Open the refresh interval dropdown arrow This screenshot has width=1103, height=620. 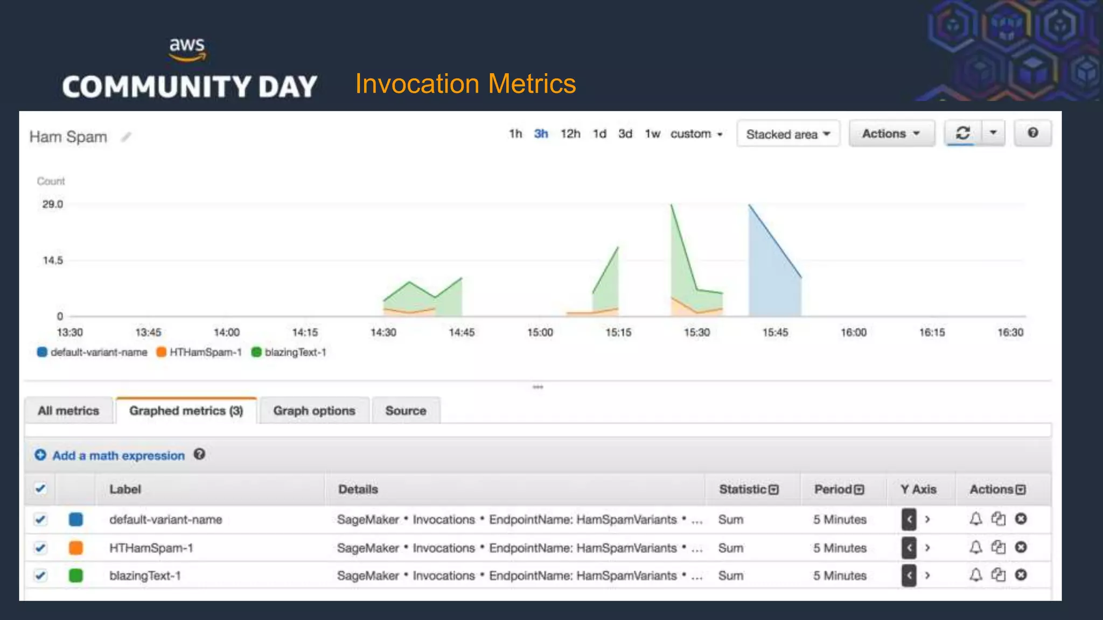click(993, 133)
